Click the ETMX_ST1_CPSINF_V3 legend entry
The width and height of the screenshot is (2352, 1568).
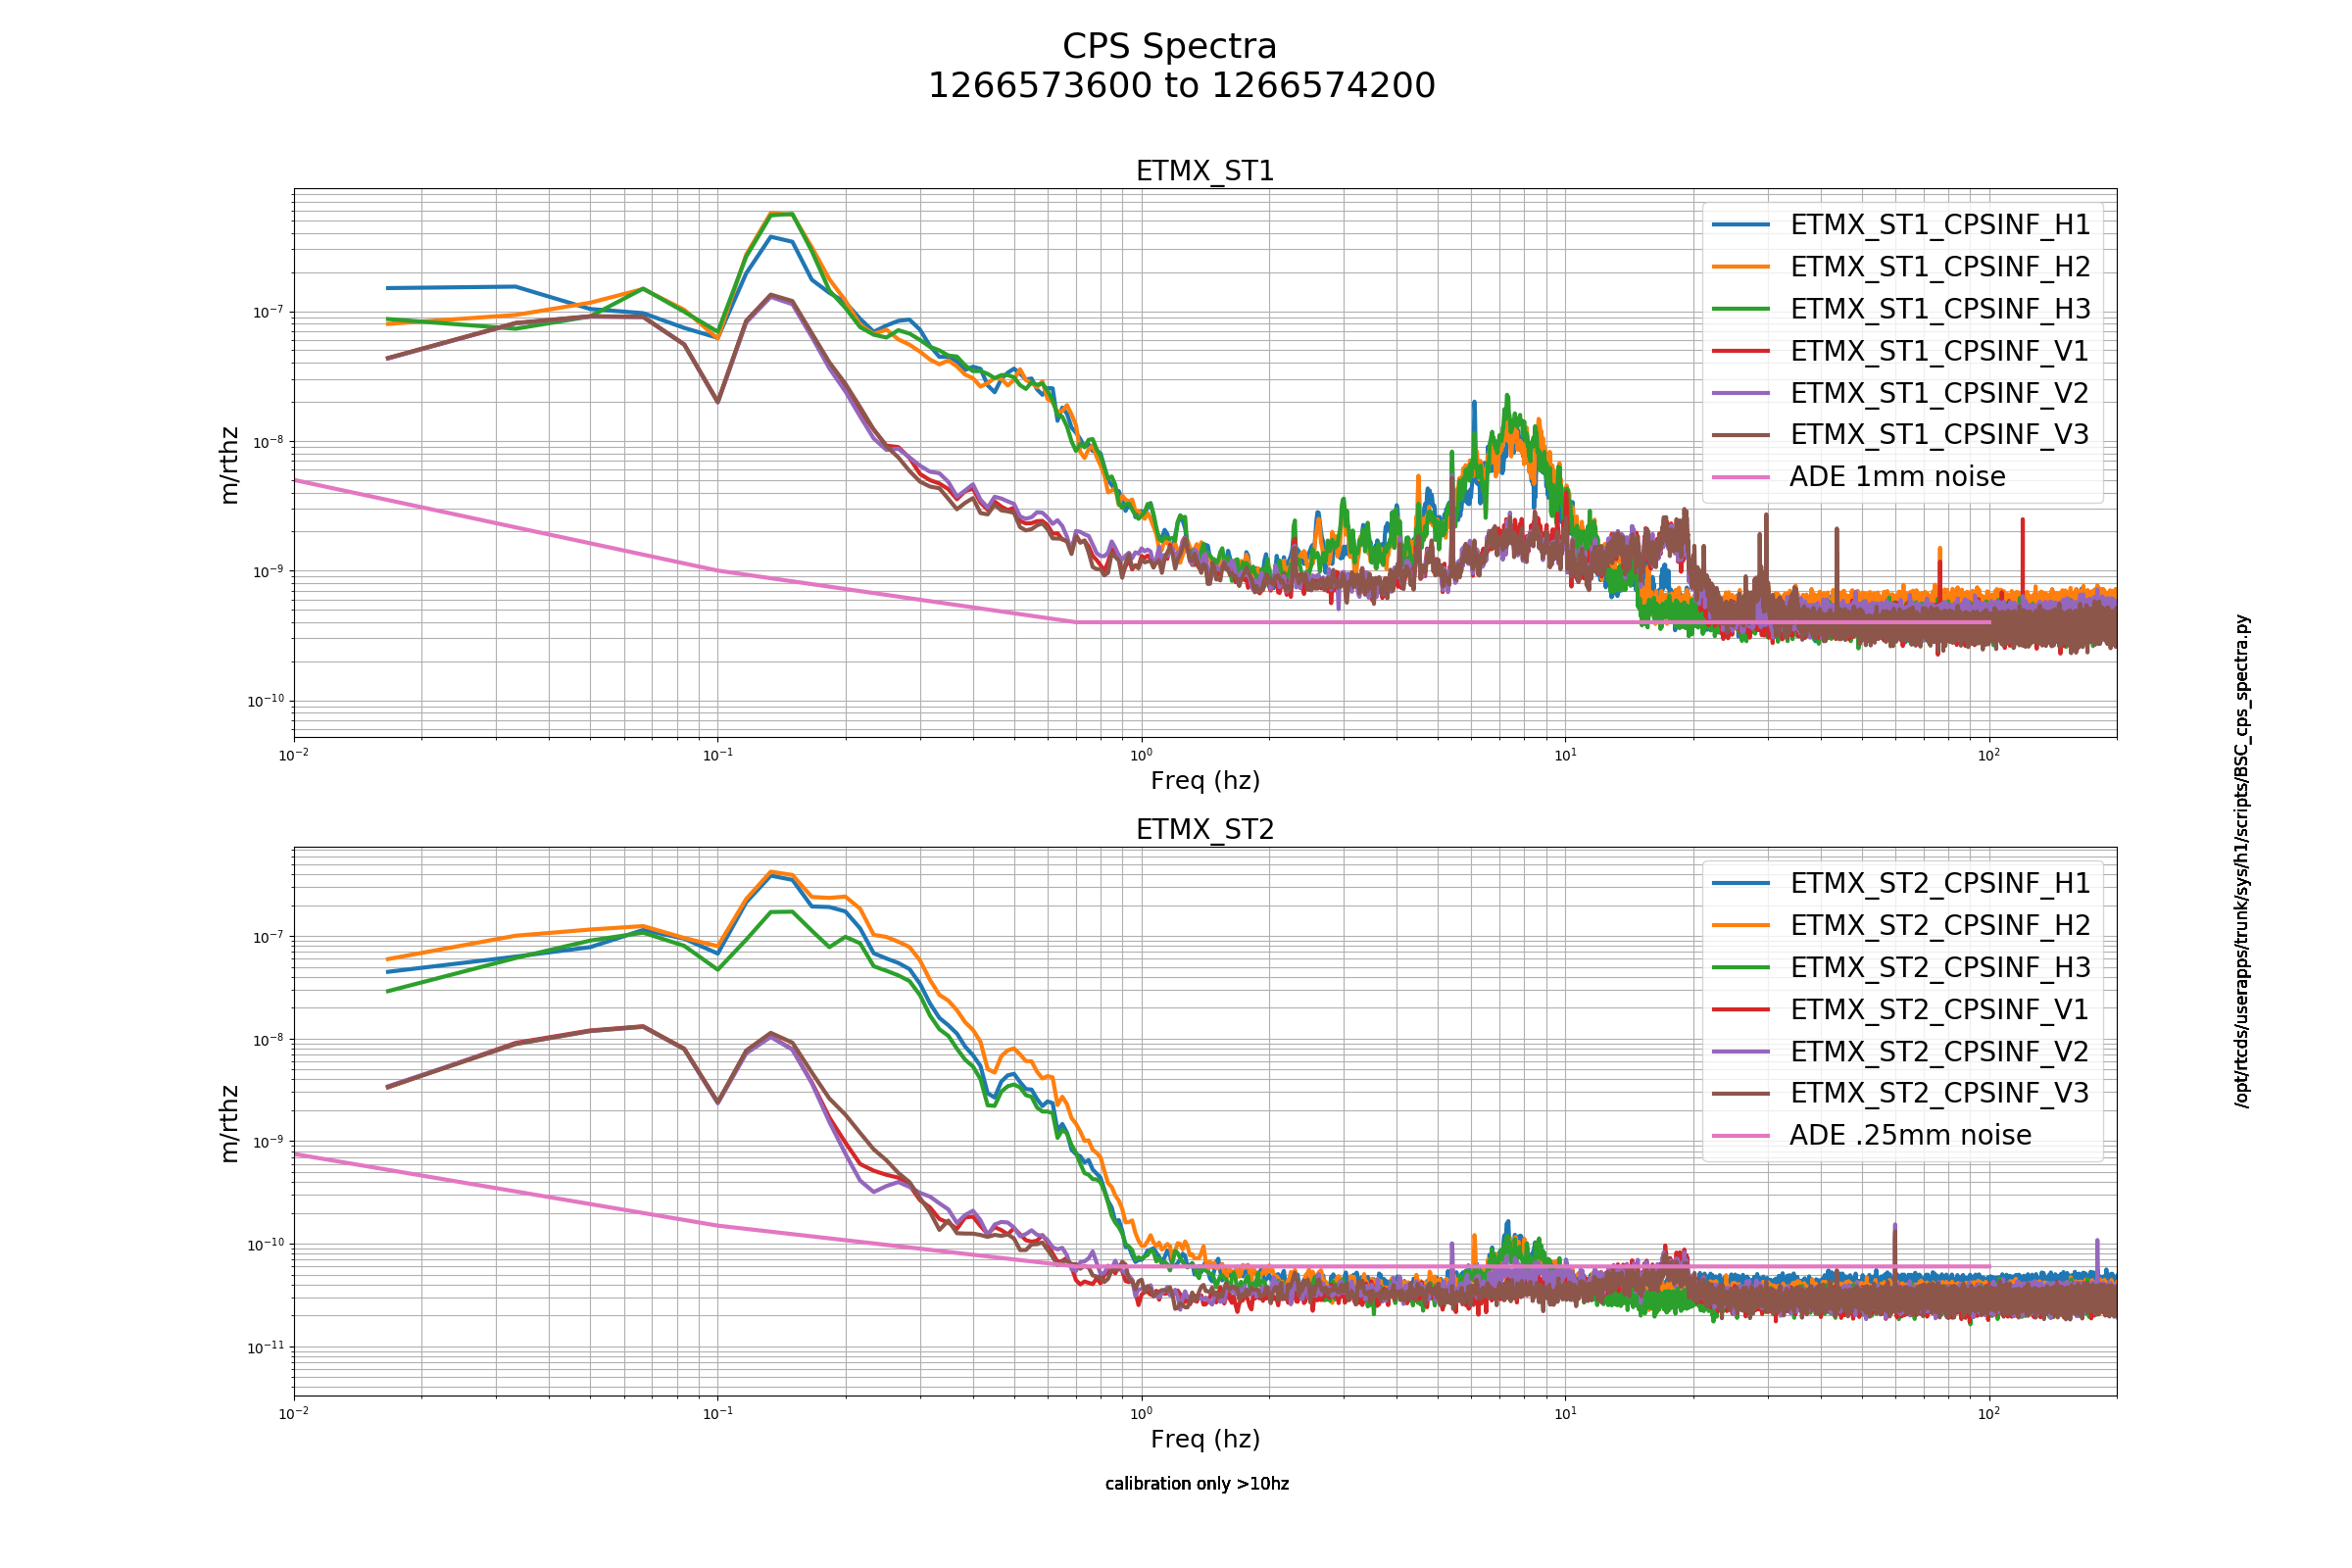pos(1900,434)
